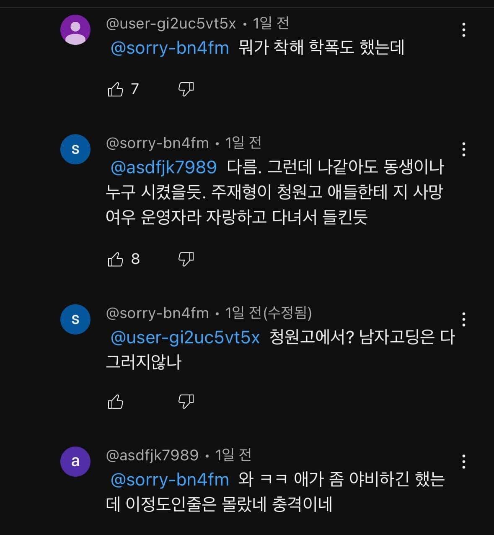Like @user-gi2uc5vt5x's comment with 7 likes
This screenshot has height=535, width=494.
click(116, 88)
